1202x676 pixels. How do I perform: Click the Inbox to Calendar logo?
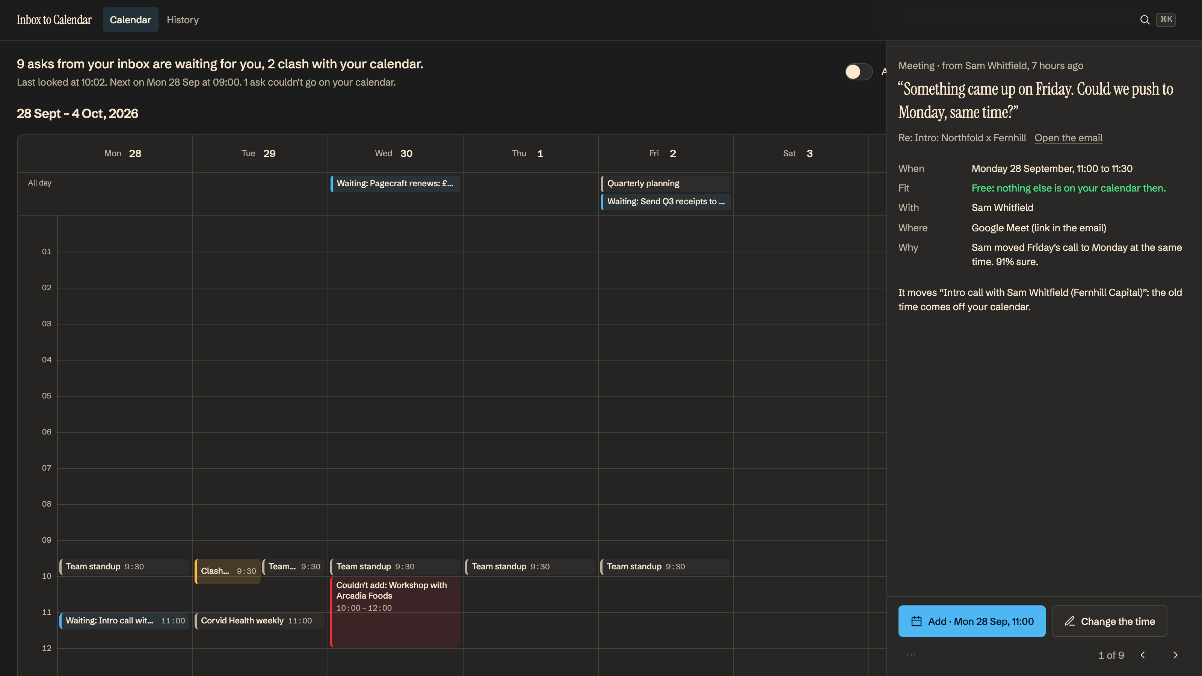click(54, 20)
